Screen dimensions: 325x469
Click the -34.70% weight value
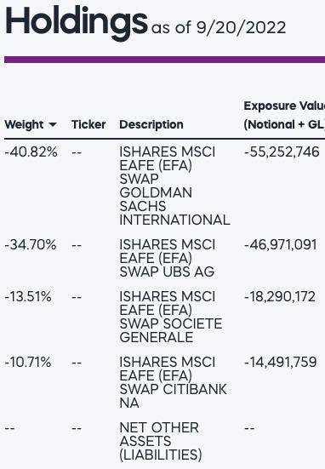[x=30, y=244]
